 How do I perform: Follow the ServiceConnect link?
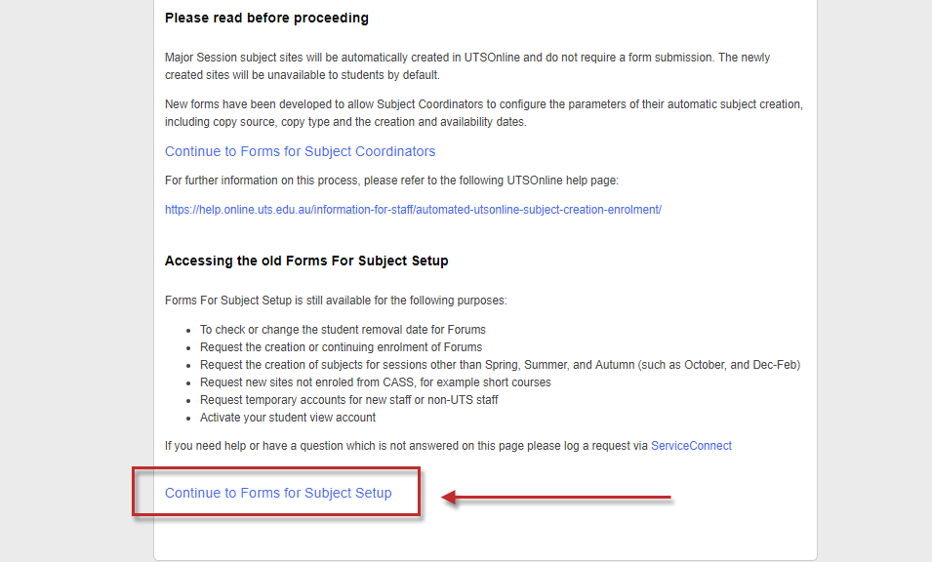click(x=691, y=446)
